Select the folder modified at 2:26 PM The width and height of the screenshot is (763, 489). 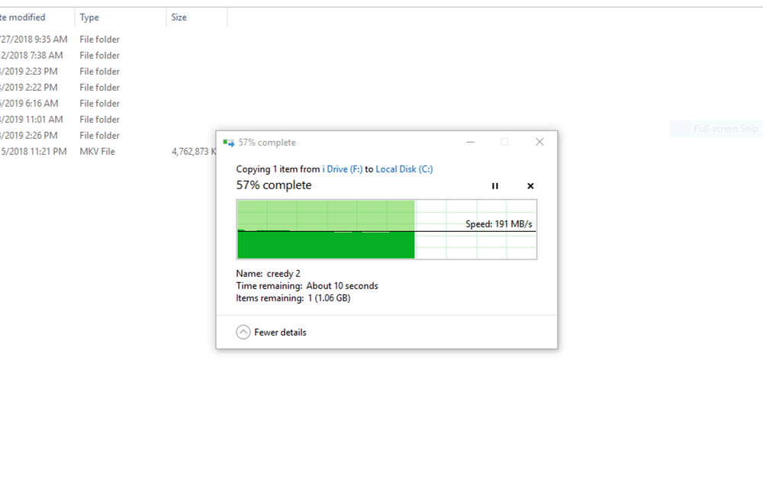(x=108, y=135)
